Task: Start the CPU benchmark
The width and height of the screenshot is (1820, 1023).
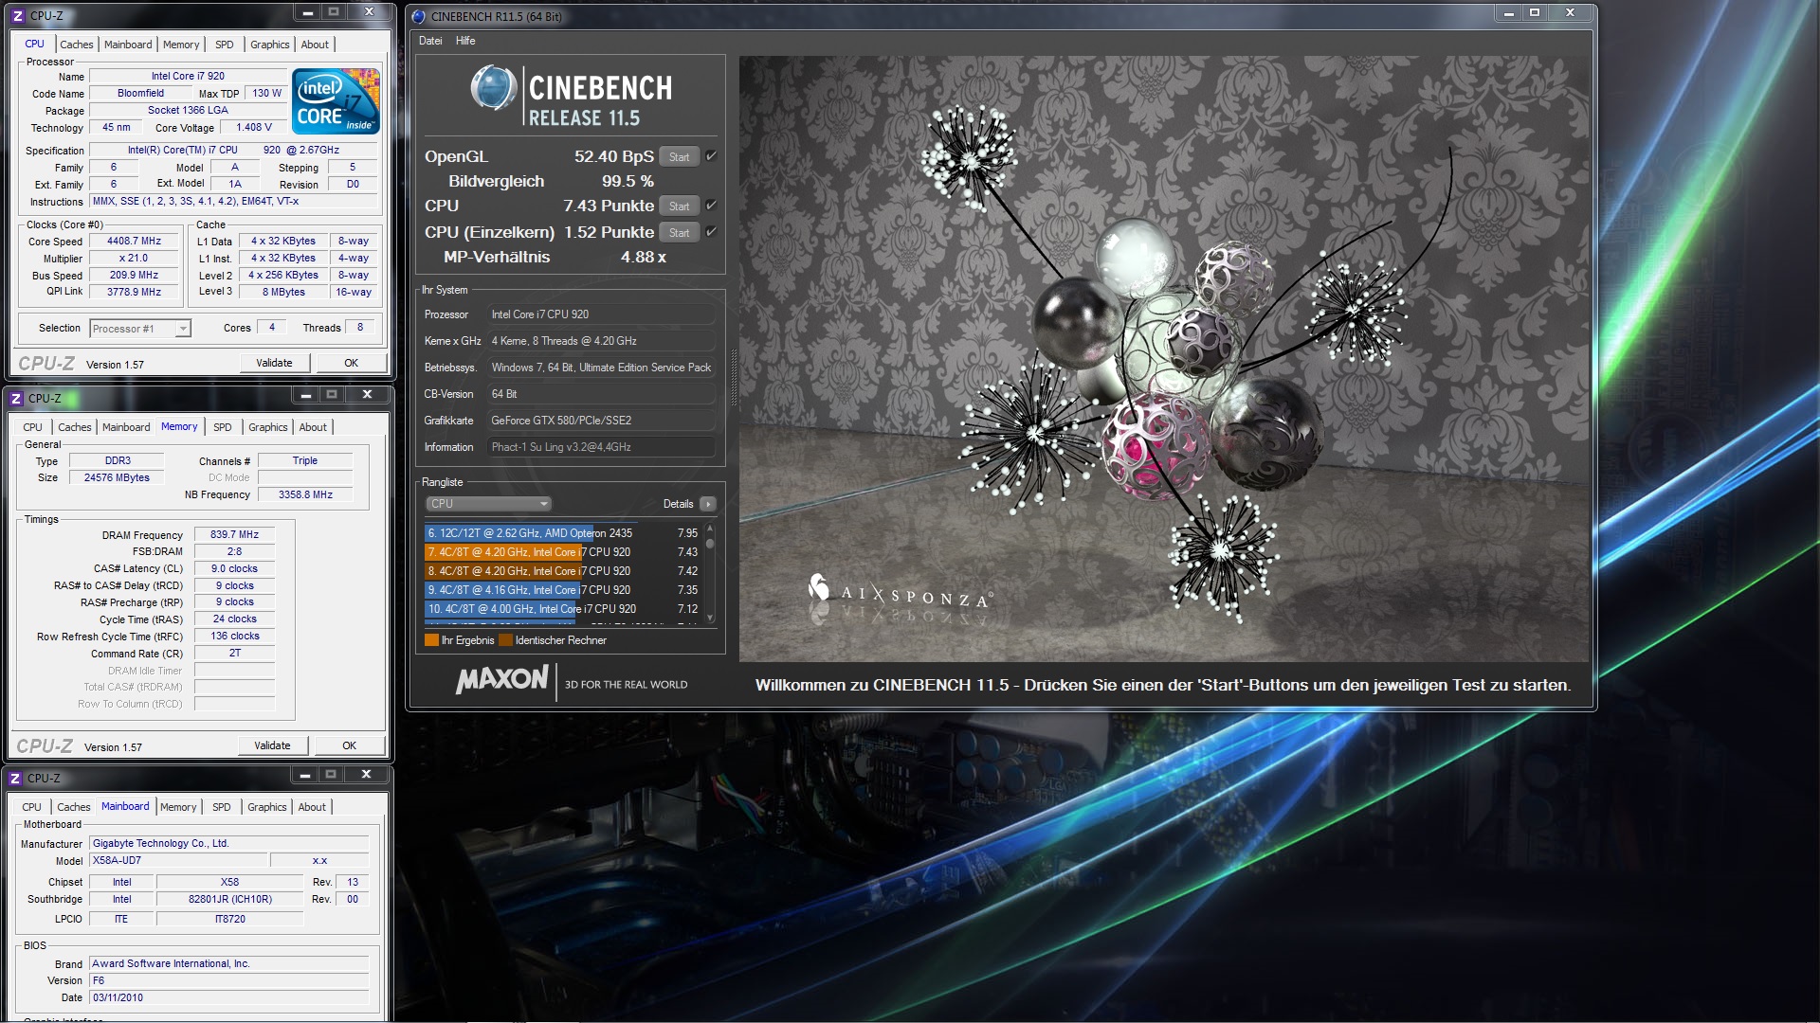Action: click(679, 206)
